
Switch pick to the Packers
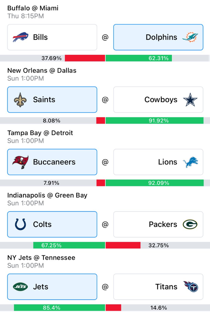point(158,225)
